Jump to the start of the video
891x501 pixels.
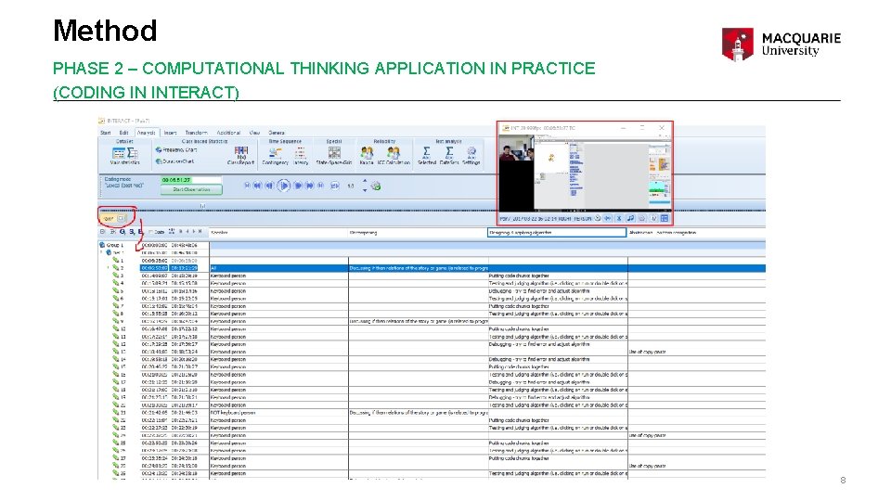coord(247,186)
